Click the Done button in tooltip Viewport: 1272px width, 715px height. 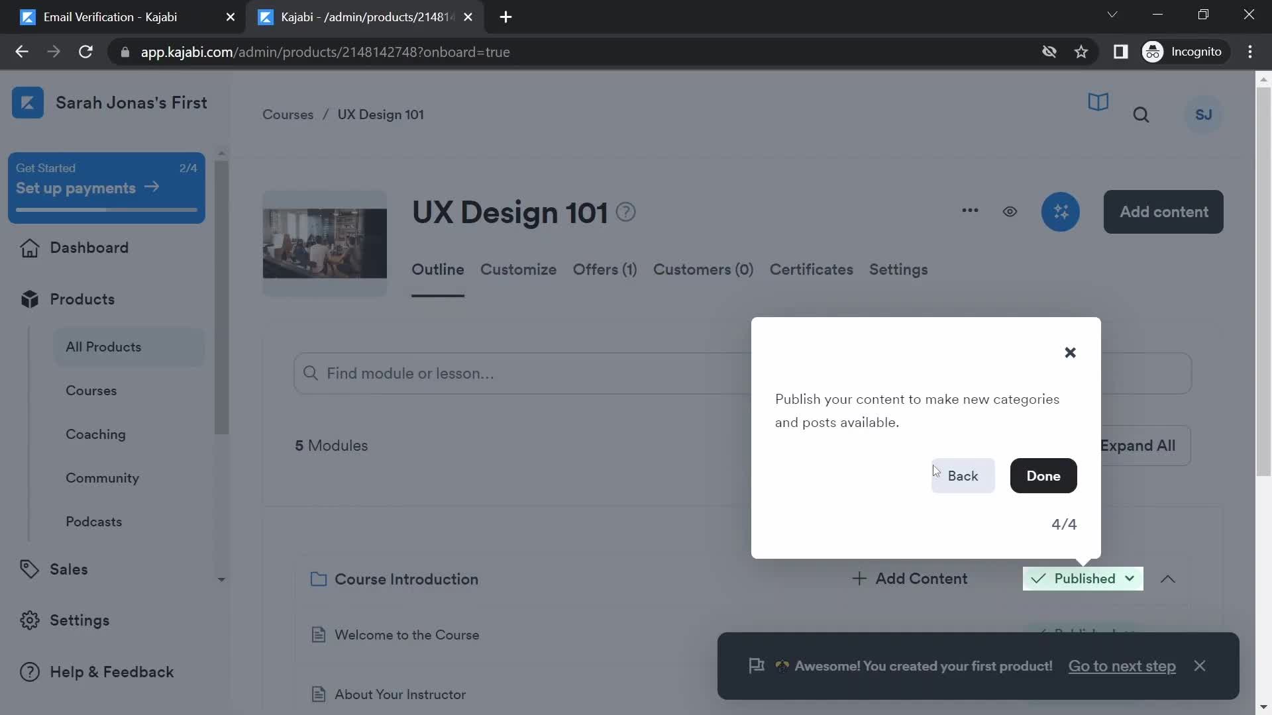pos(1043,476)
